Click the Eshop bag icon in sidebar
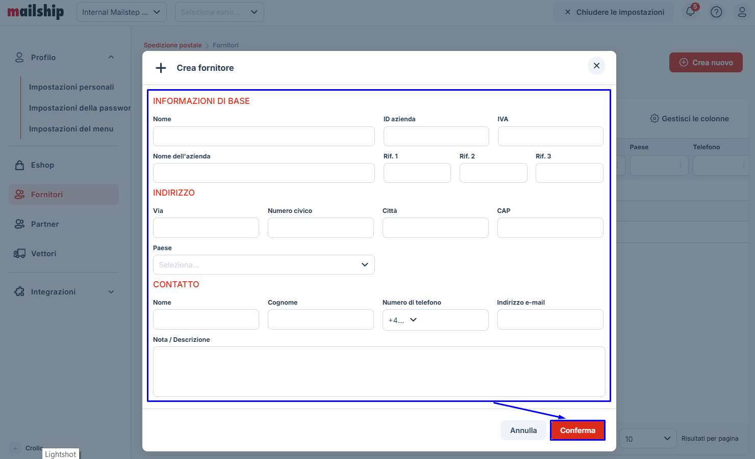 click(20, 165)
